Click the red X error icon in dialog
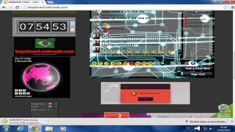235x132 pixels. click(x=134, y=93)
